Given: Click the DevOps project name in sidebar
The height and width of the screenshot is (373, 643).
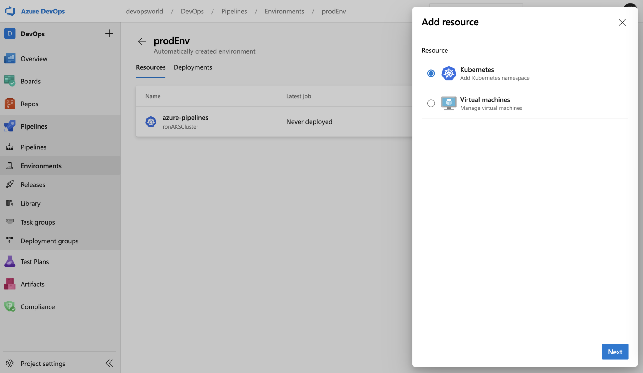Looking at the screenshot, I should [33, 34].
